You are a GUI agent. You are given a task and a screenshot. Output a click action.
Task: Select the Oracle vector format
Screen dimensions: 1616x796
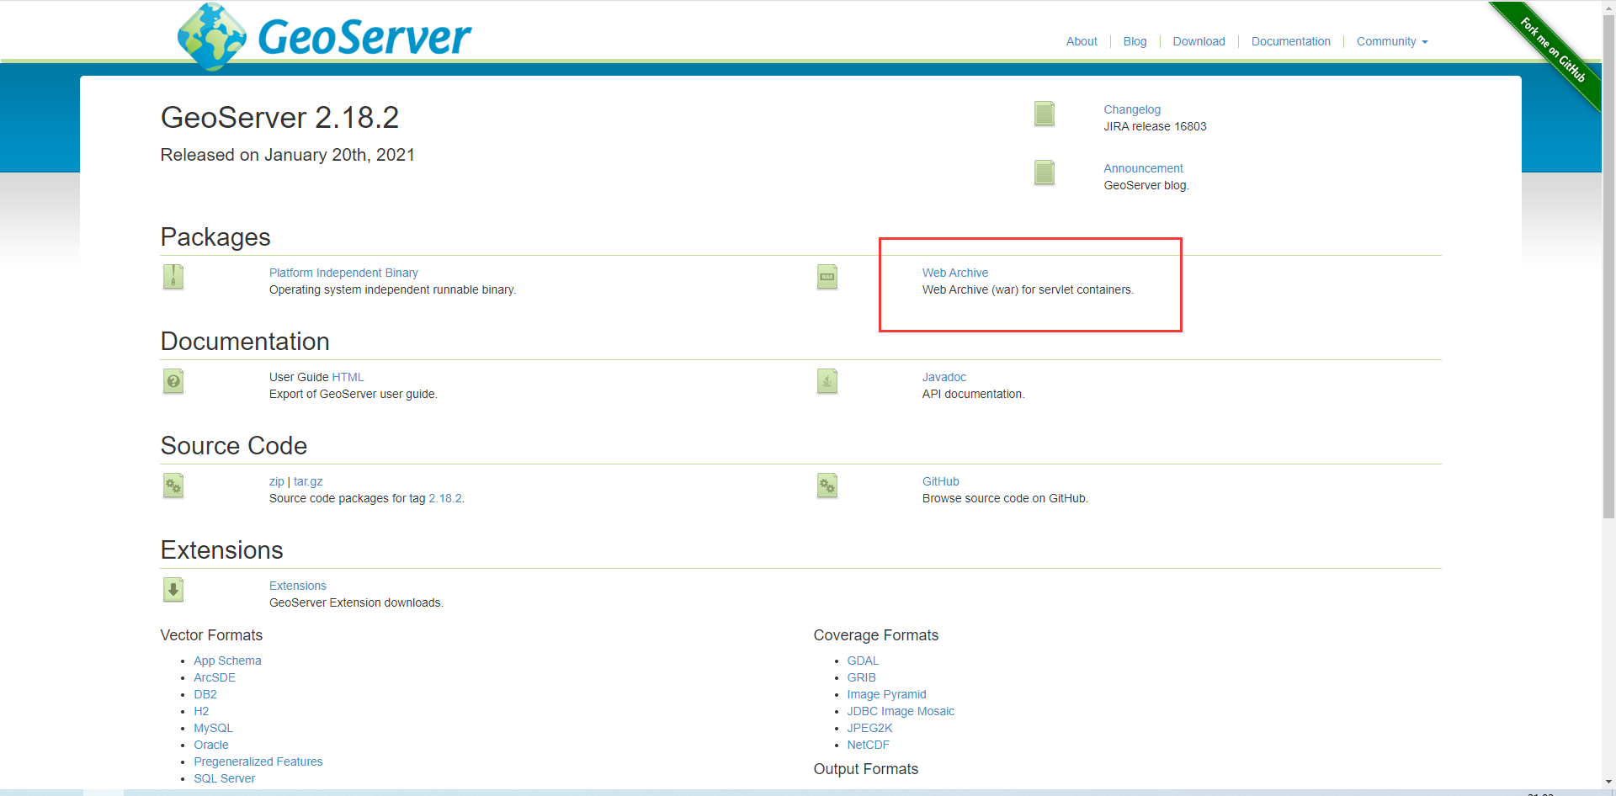[211, 745]
